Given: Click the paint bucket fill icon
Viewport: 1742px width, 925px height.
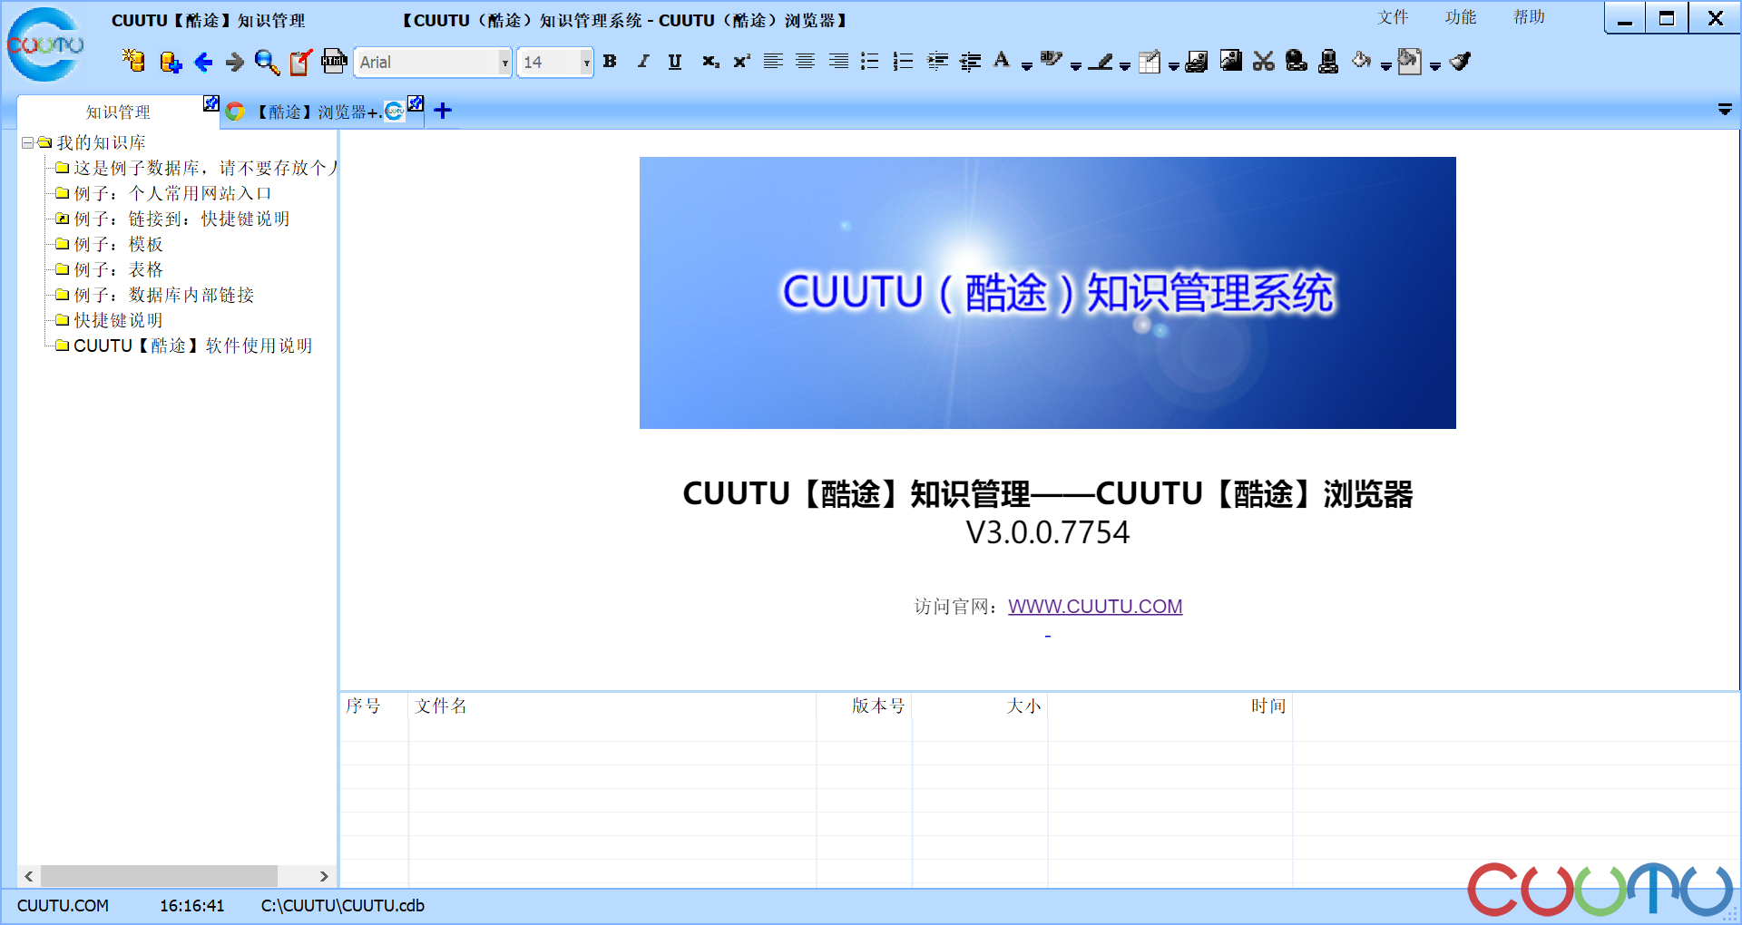Looking at the screenshot, I should point(1361,60).
